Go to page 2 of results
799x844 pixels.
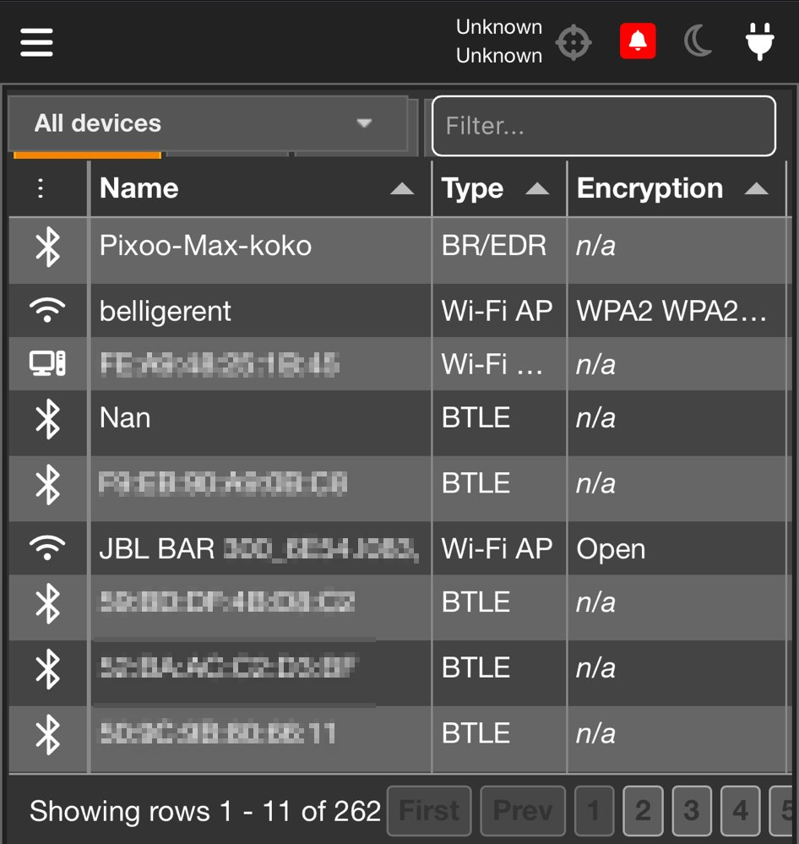click(x=643, y=810)
